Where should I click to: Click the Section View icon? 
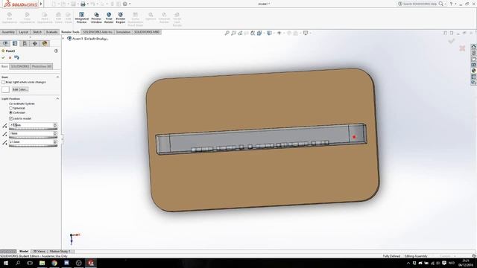click(x=253, y=33)
